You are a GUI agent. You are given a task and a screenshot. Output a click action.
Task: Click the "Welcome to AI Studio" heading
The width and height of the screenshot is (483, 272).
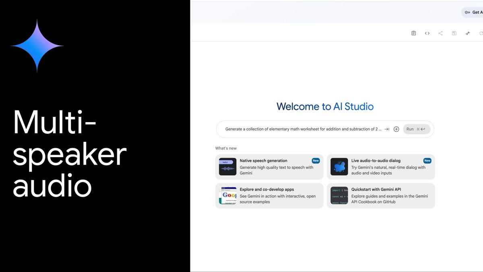[325, 106]
